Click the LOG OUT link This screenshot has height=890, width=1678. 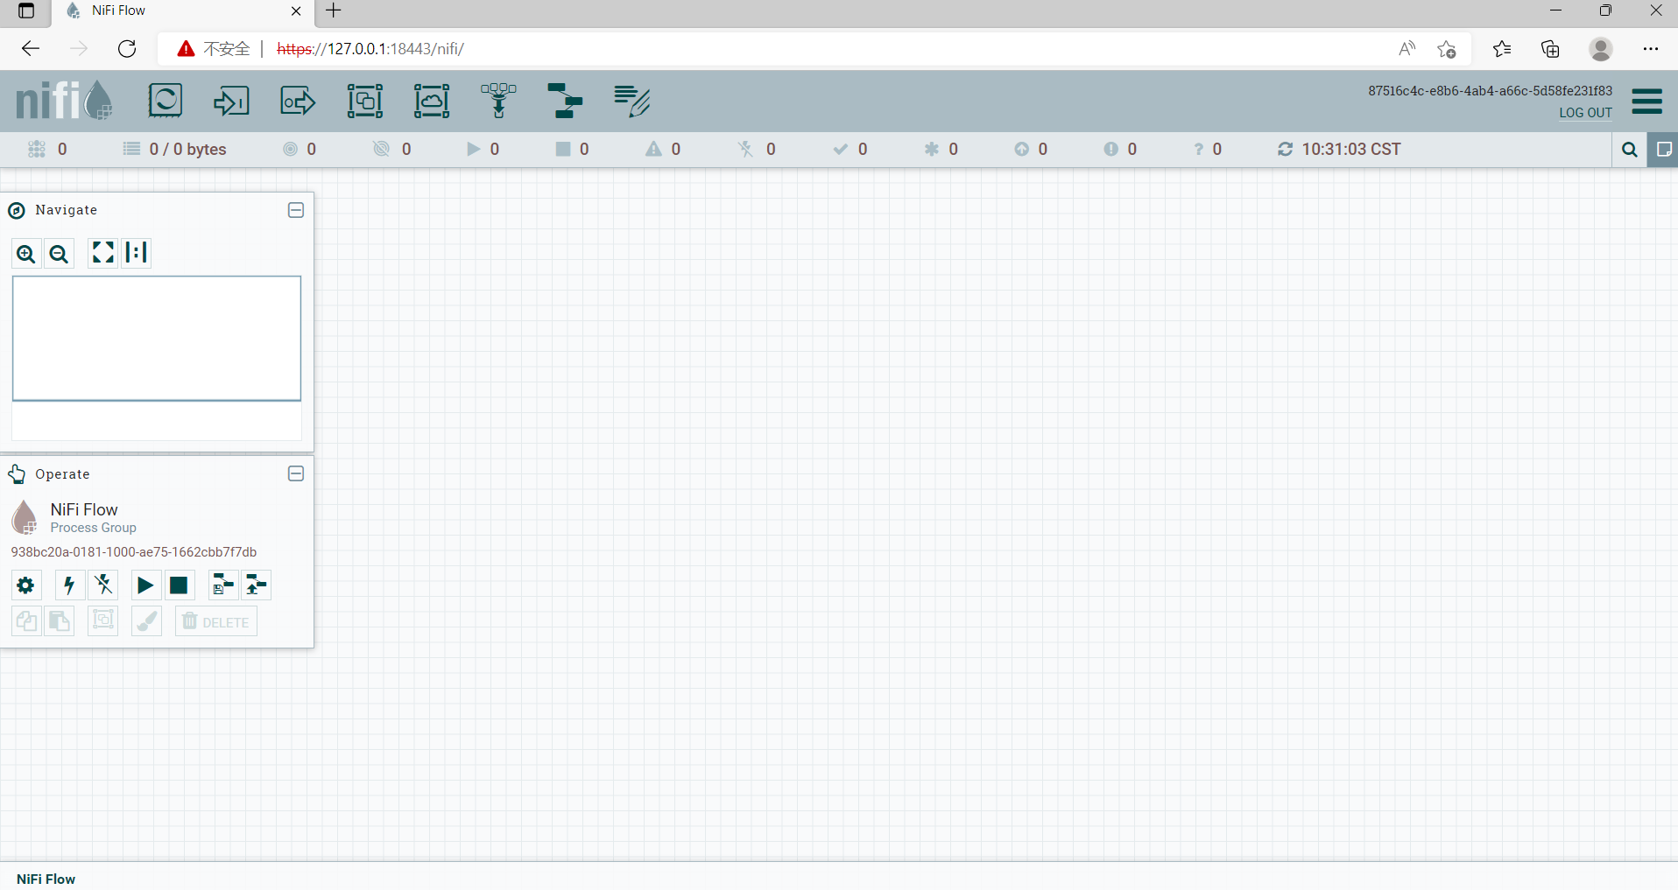tap(1585, 113)
